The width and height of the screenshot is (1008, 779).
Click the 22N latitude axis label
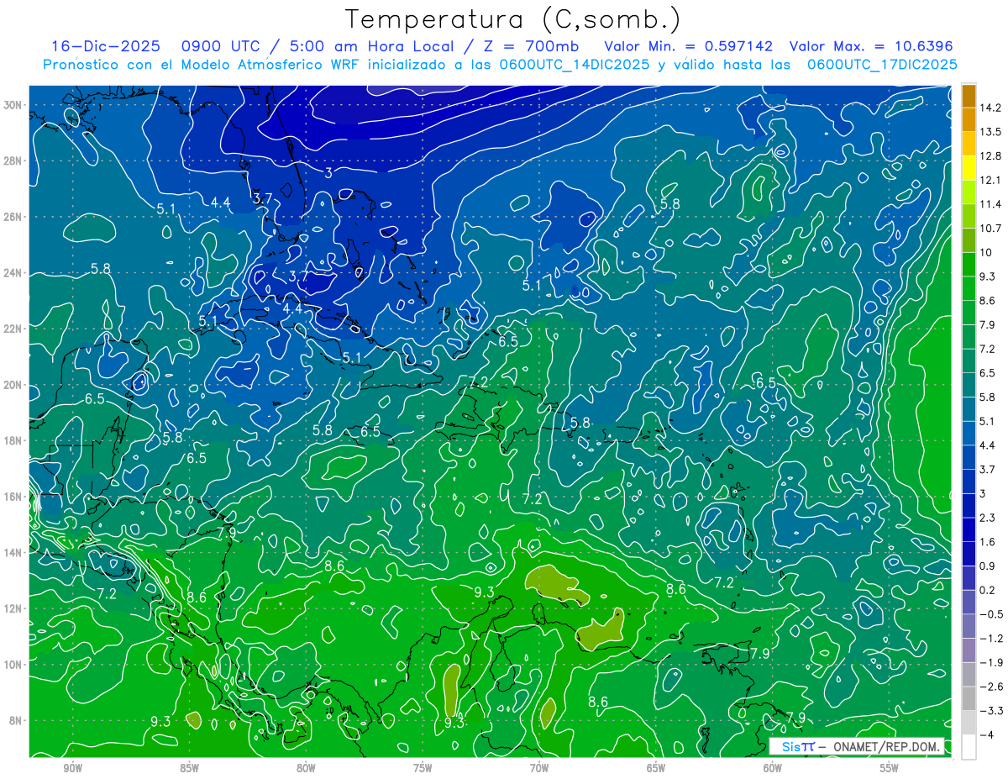click(13, 329)
